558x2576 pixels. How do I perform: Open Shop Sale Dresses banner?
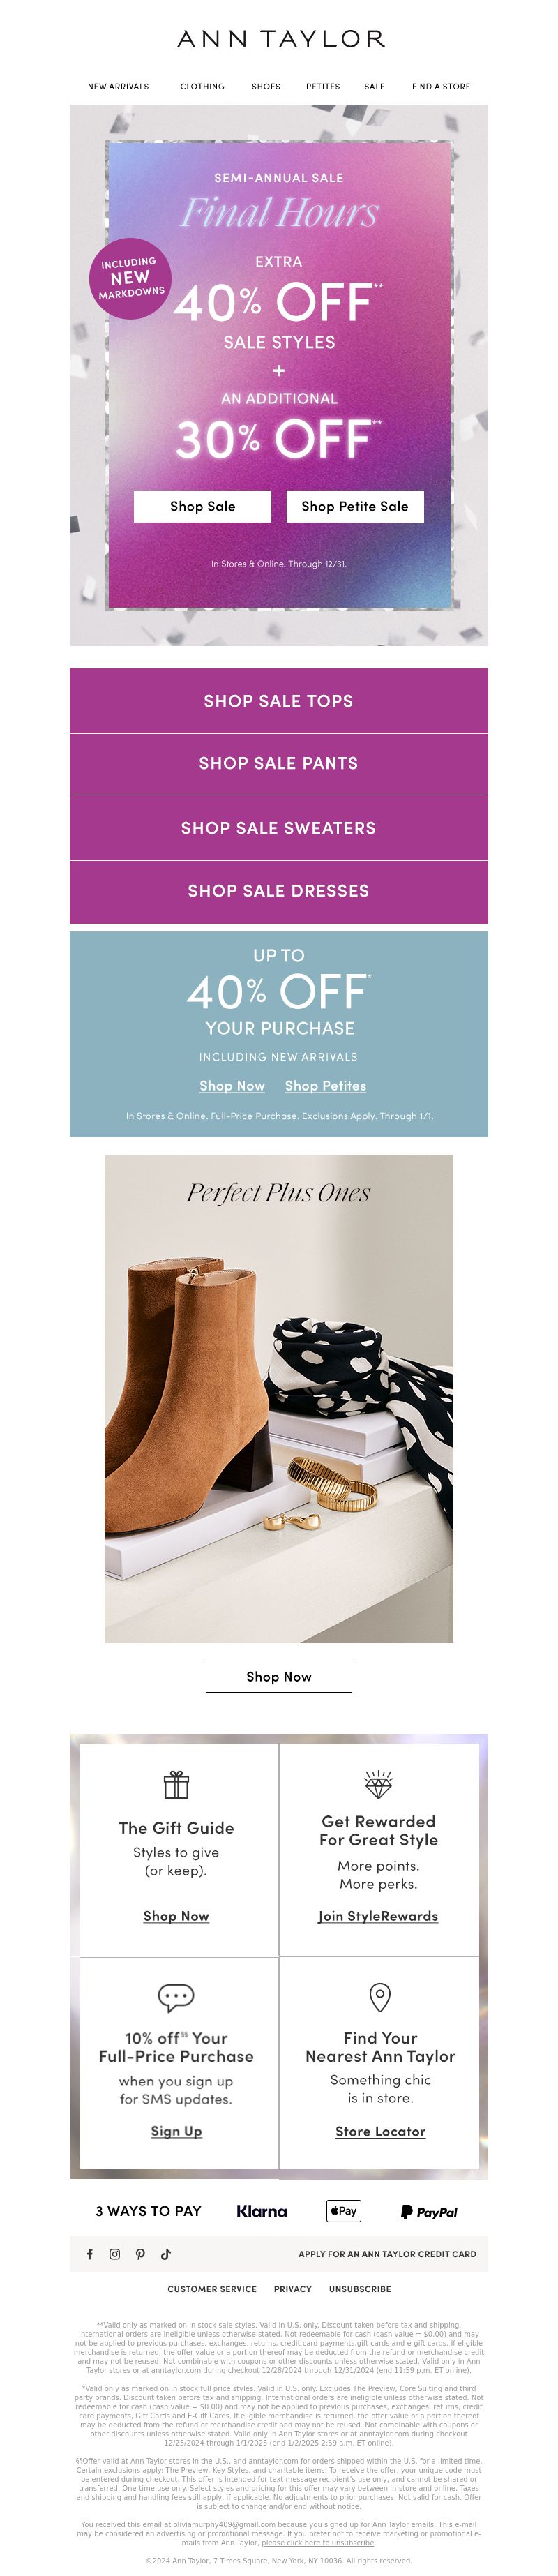click(279, 891)
